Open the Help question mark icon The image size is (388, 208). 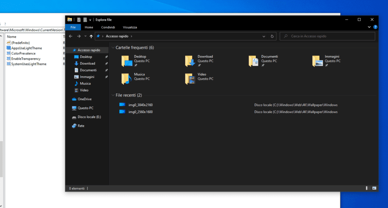[x=375, y=27]
